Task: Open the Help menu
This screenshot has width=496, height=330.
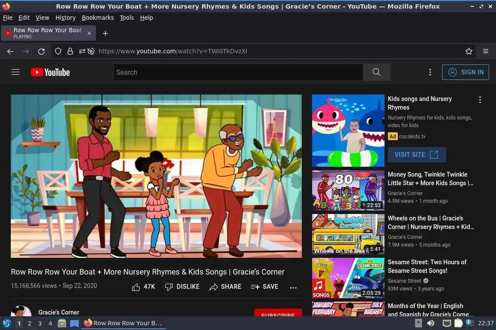Action: [146, 18]
